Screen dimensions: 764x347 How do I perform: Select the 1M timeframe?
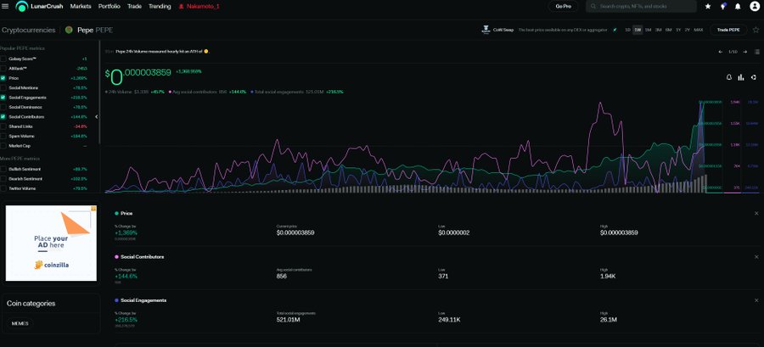(648, 30)
